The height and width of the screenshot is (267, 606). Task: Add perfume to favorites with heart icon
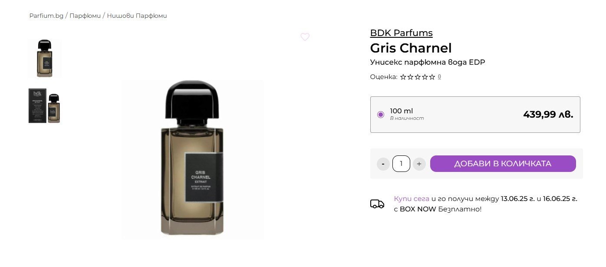point(305,37)
